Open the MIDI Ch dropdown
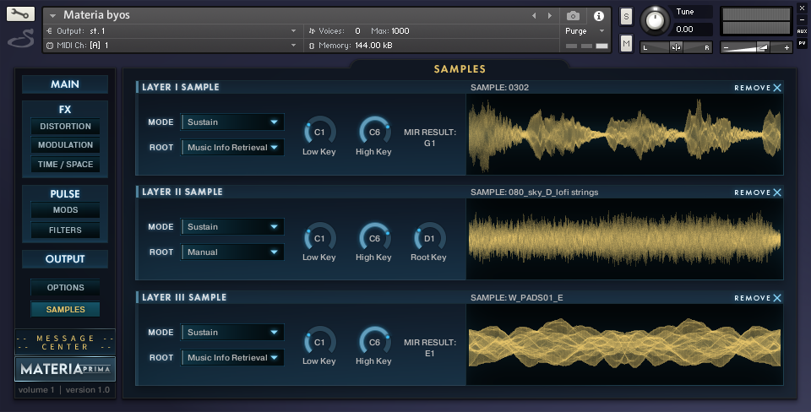This screenshot has width=811, height=412. 171,46
